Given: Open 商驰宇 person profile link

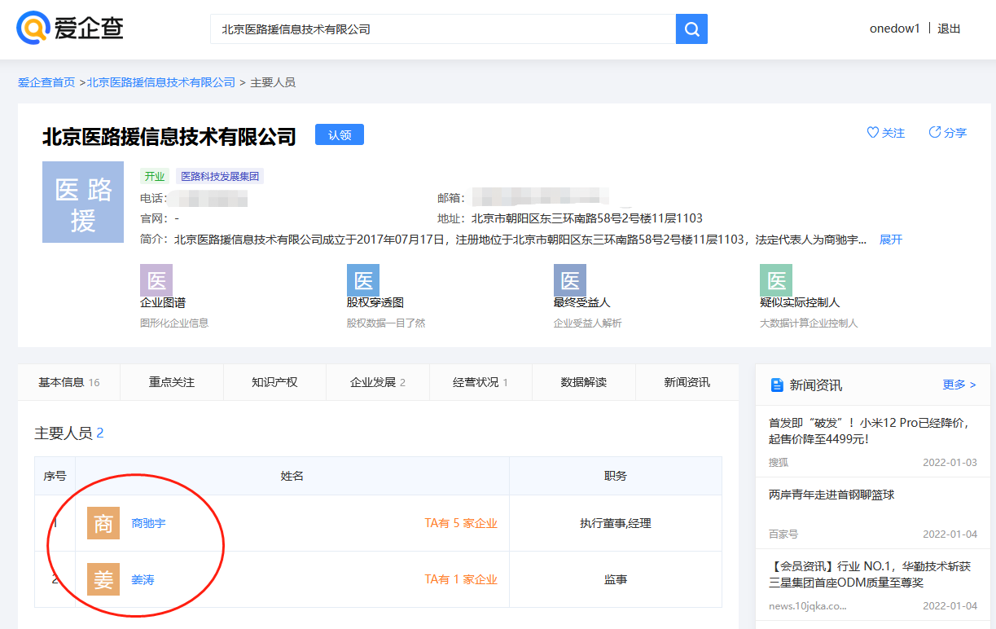Looking at the screenshot, I should [148, 523].
